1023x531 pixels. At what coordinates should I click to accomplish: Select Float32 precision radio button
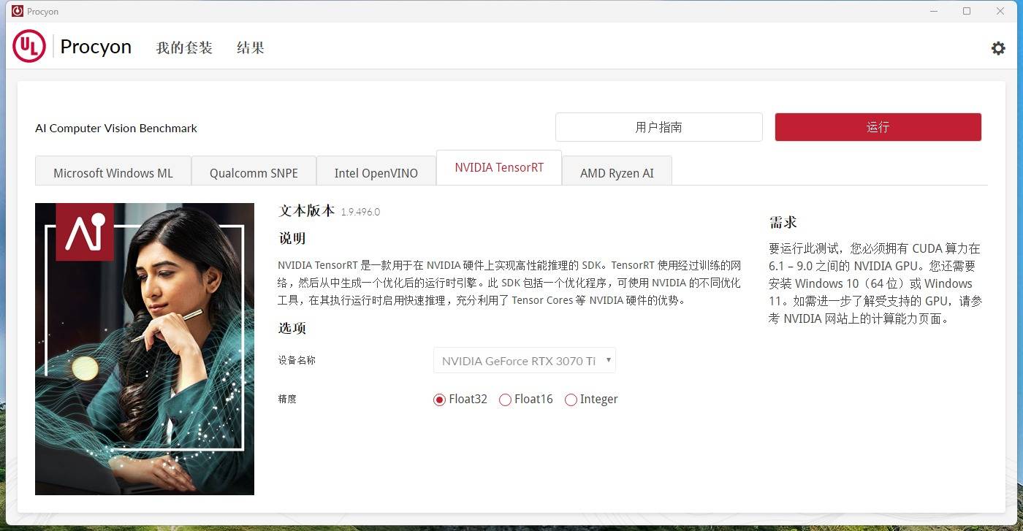[x=439, y=400]
